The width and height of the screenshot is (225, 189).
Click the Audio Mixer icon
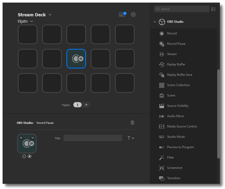coord(161,116)
